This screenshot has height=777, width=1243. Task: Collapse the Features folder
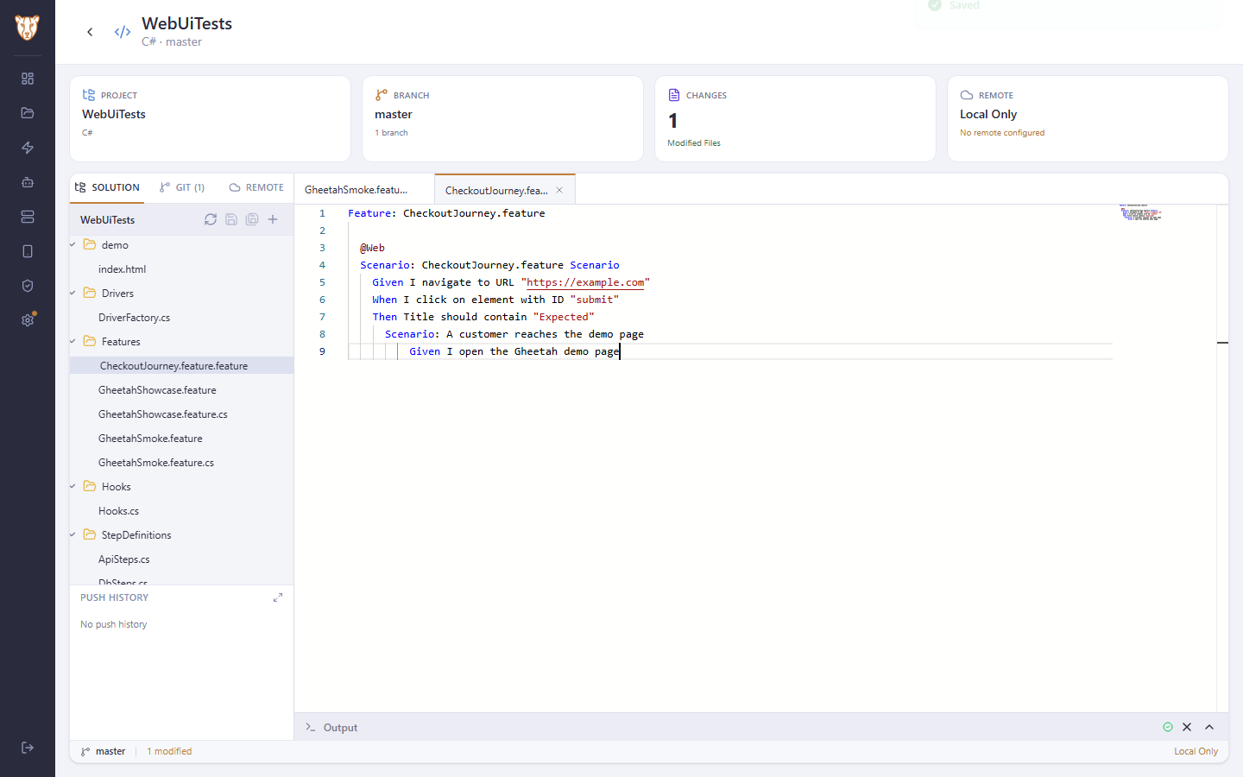[x=73, y=342]
